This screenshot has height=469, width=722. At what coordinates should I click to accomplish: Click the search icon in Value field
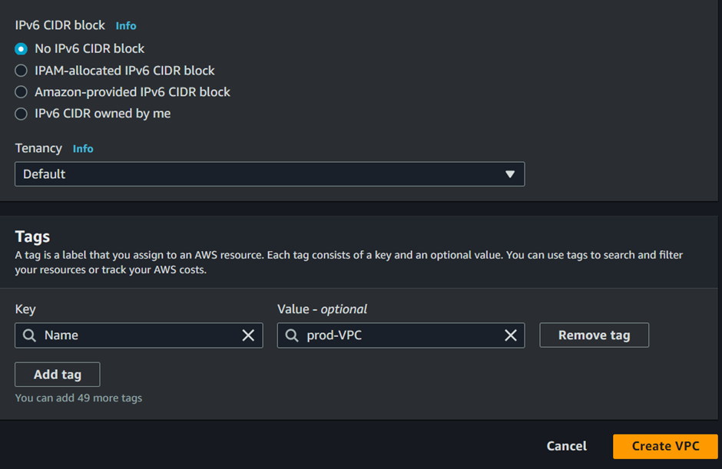coord(292,335)
